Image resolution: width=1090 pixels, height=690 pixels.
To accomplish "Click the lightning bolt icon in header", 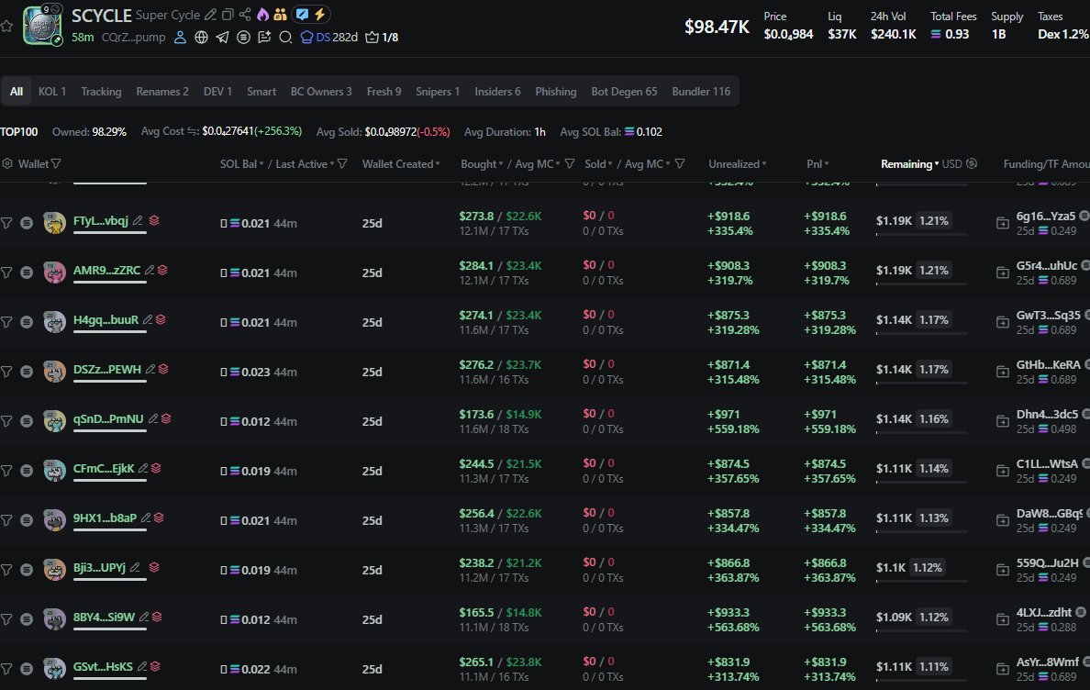I will [320, 15].
